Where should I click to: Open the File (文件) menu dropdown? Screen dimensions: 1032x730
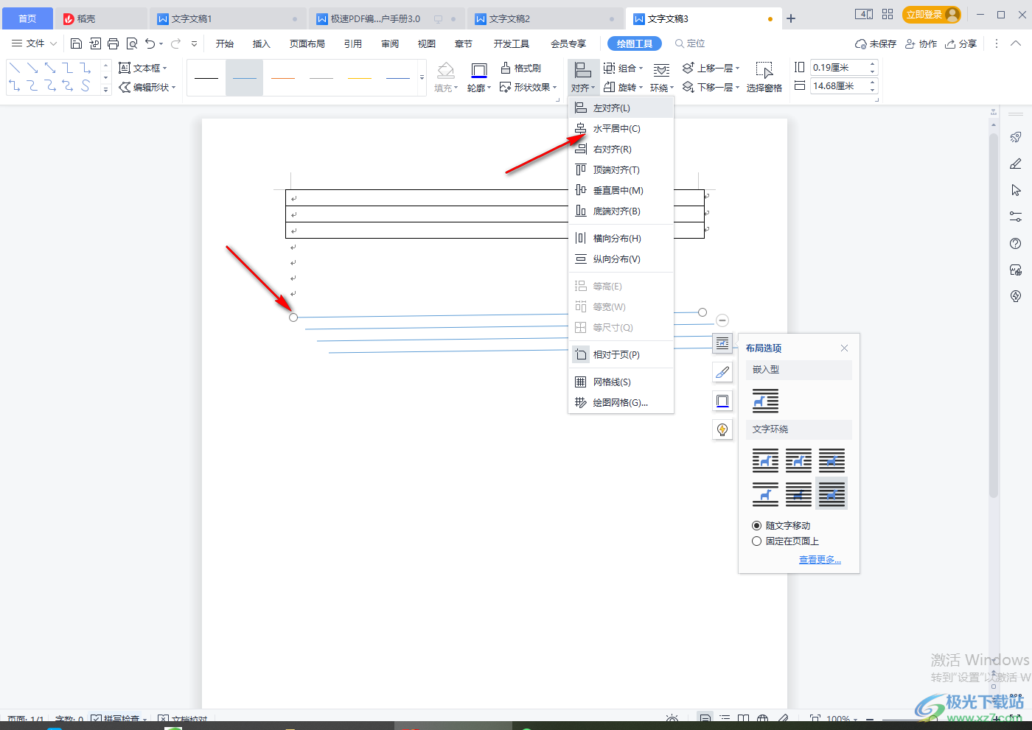coord(34,43)
